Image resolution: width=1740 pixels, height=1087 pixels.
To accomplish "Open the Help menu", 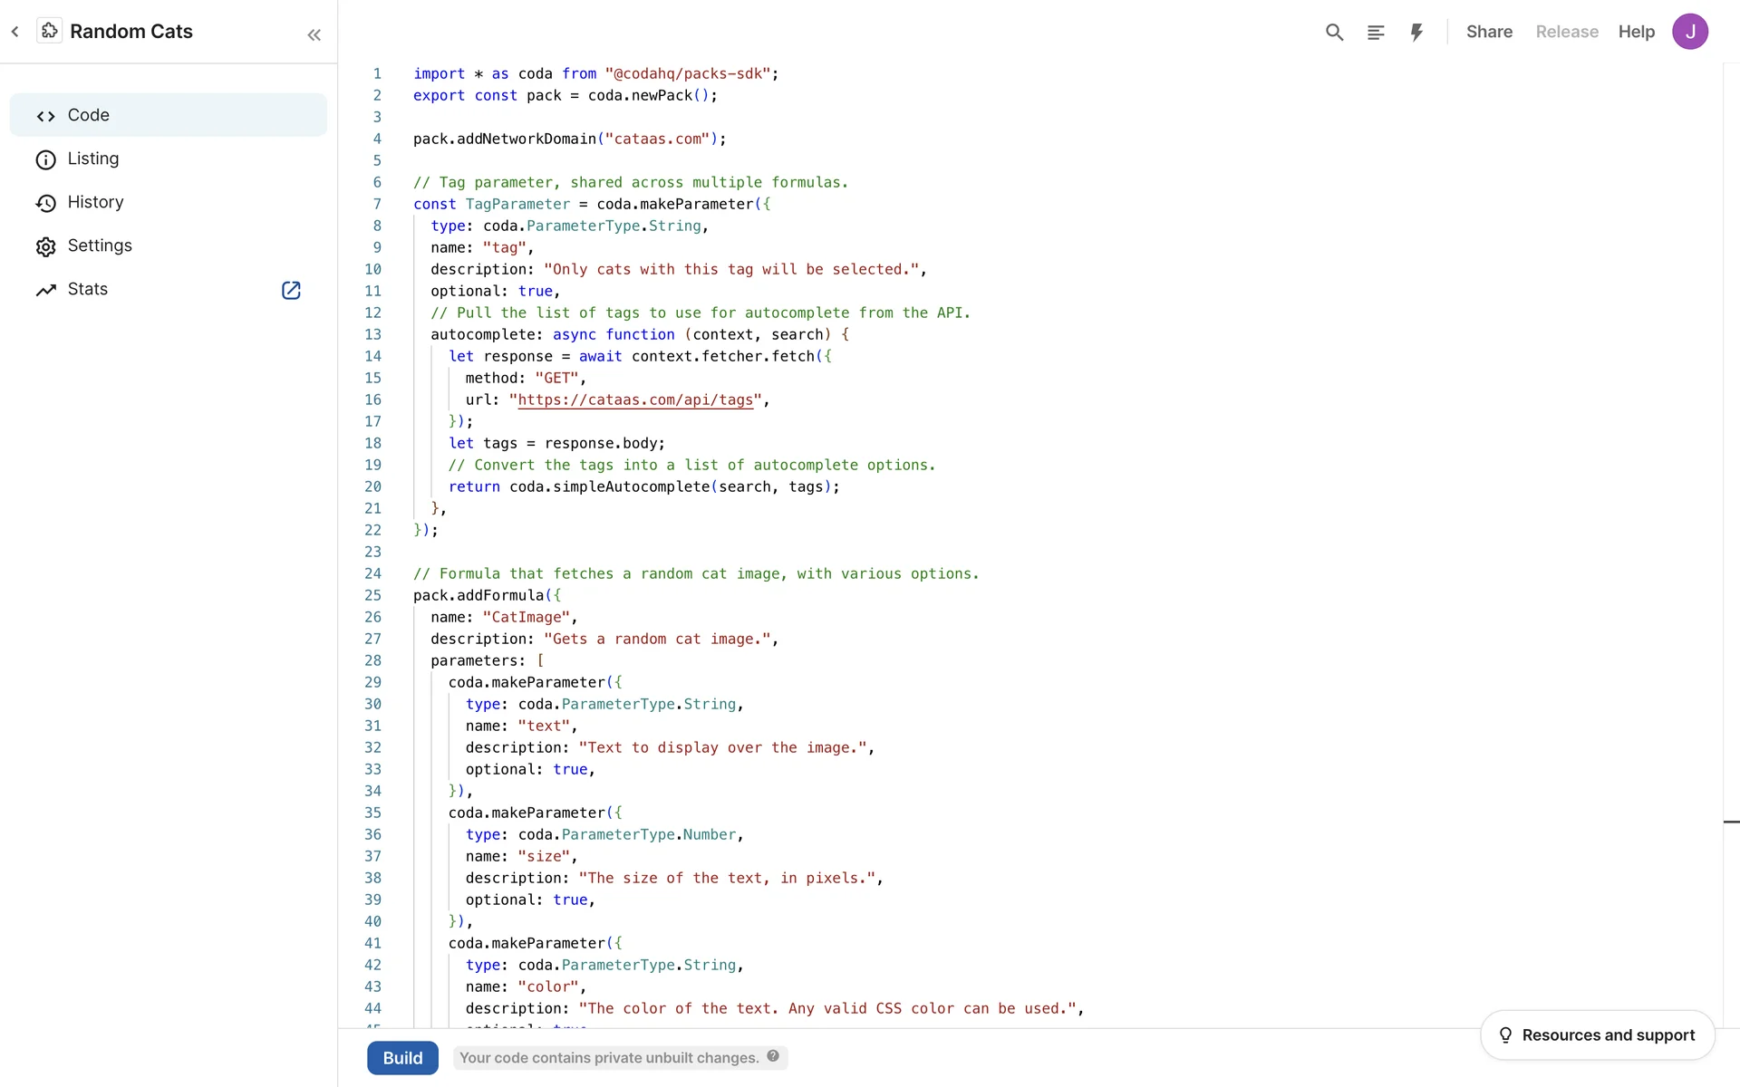I will (x=1636, y=32).
